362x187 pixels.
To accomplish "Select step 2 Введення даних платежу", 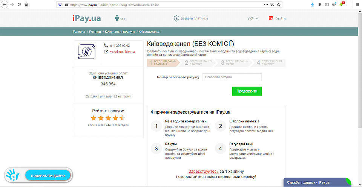I will point(199,62).
